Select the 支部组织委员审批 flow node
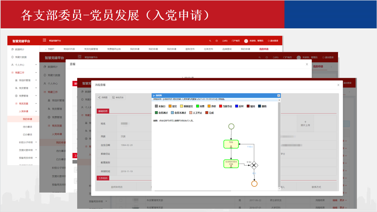This screenshot has width=377, height=212. pyautogui.click(x=231, y=164)
